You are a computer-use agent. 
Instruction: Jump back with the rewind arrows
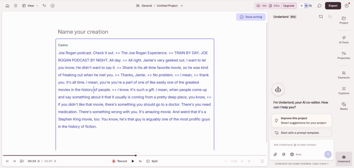pyautogui.click(x=7, y=161)
